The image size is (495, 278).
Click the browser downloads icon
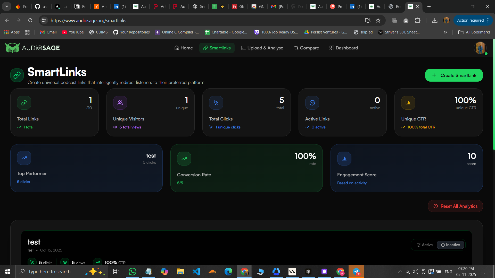(x=435, y=20)
